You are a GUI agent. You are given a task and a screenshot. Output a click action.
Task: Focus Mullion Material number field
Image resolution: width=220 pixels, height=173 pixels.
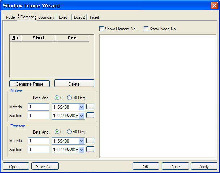pos(39,107)
